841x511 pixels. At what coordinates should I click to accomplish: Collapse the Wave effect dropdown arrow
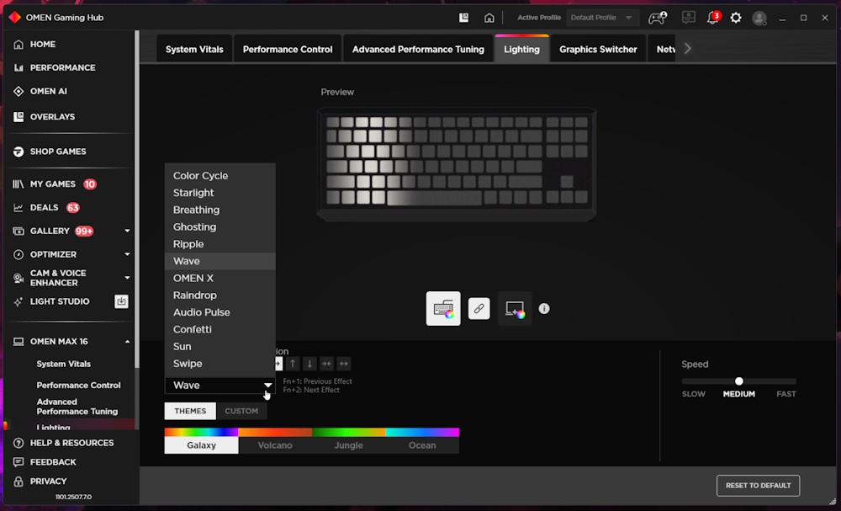tap(267, 386)
